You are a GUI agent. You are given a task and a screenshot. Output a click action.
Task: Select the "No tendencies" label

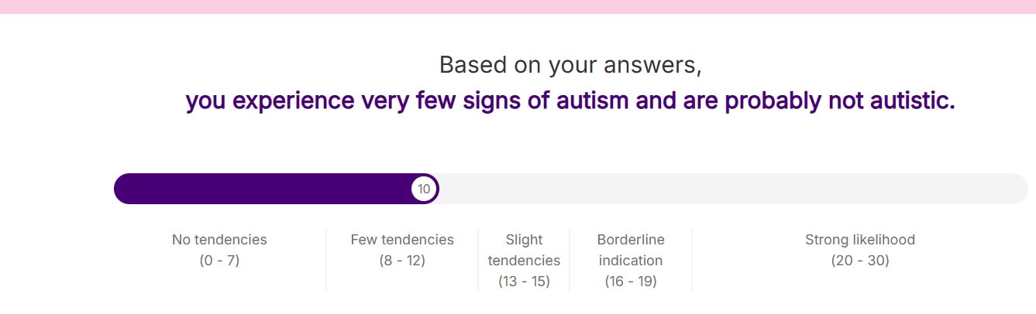(x=219, y=240)
